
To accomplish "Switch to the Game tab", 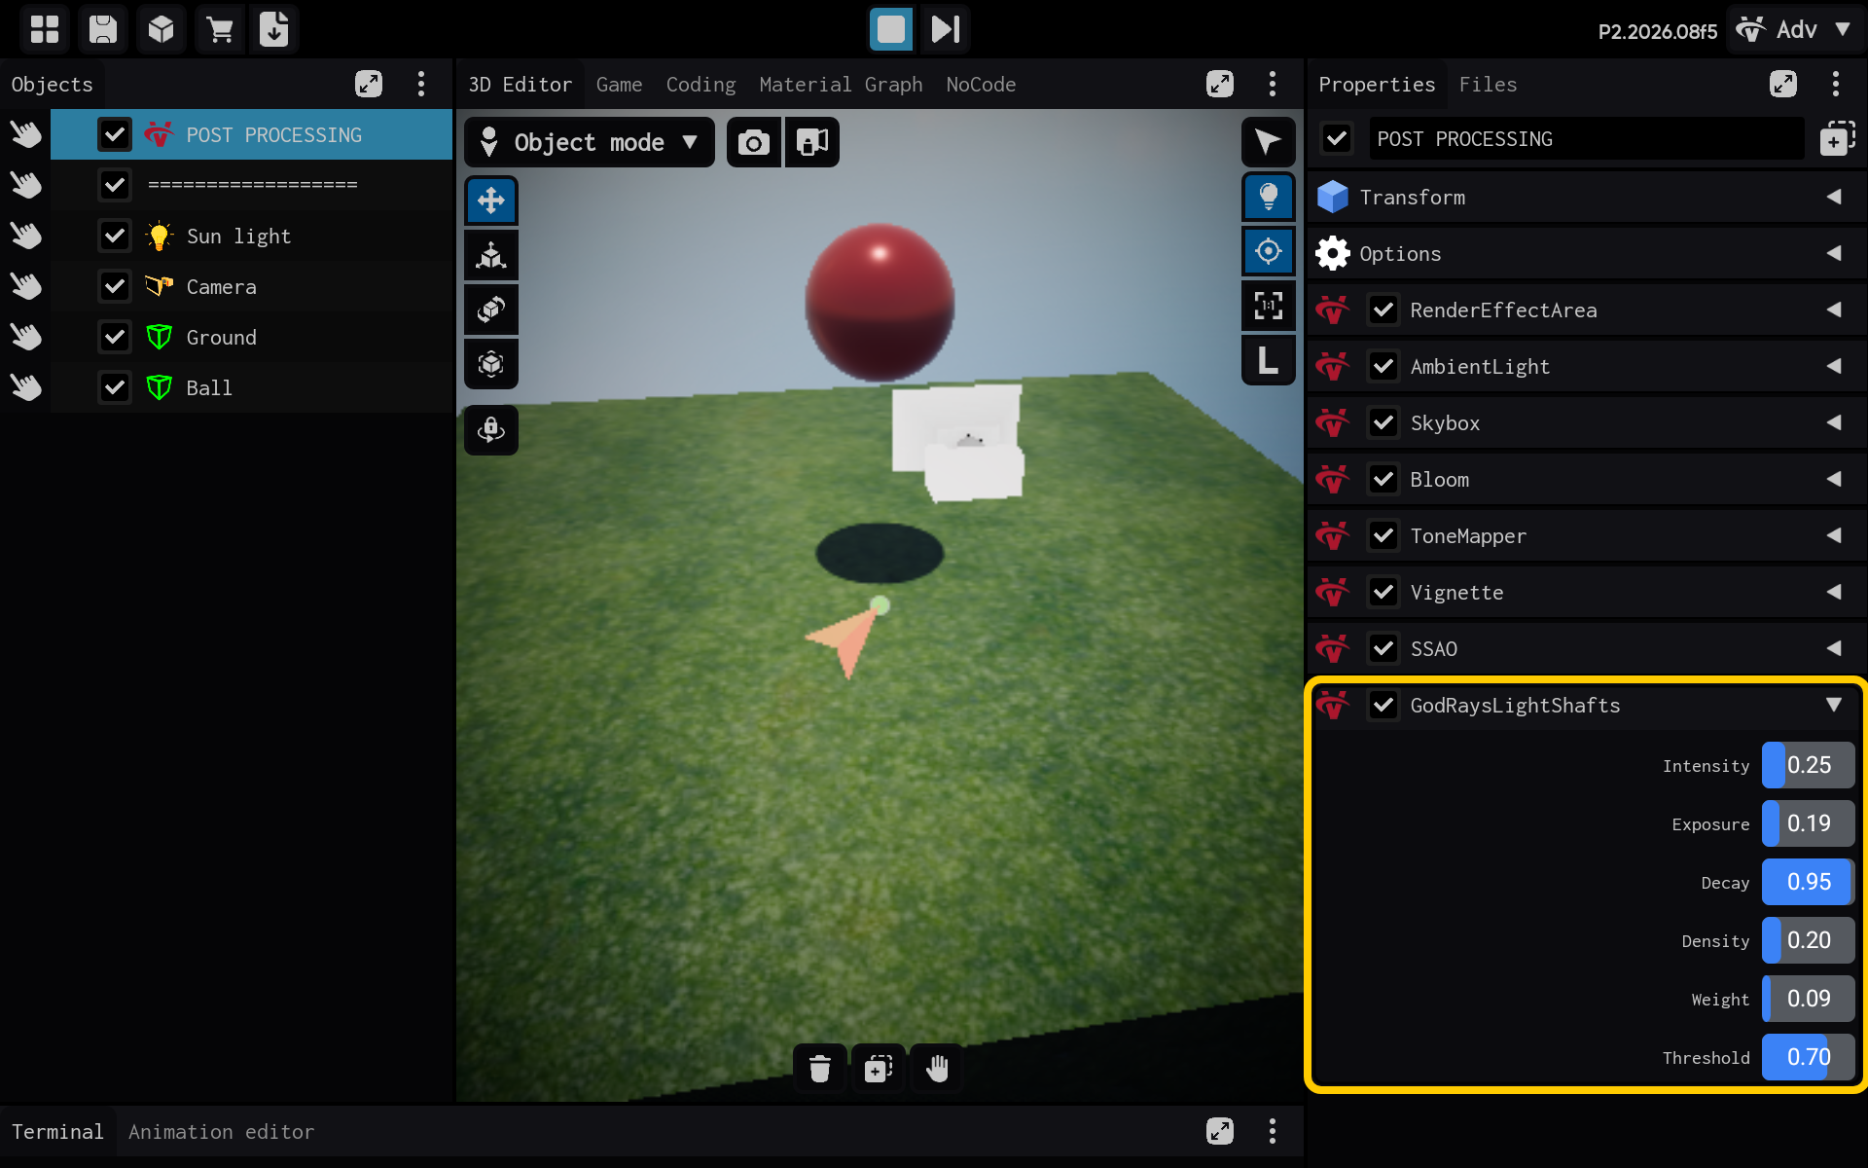I will (x=619, y=85).
